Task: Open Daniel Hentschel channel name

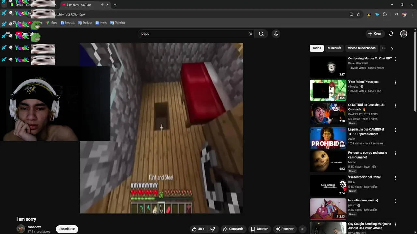Action: click(x=358, y=63)
